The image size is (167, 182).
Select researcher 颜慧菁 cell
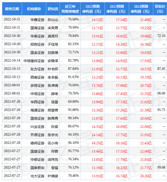[x=53, y=110]
